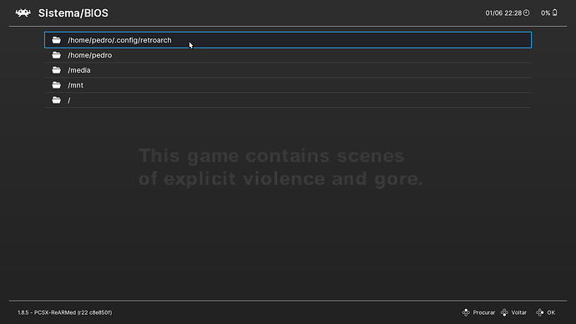The width and height of the screenshot is (576, 324).
Task: Click folder icon next to /mnt
Action: point(56,85)
